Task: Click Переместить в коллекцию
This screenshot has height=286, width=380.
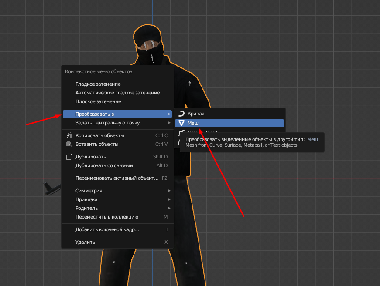Action: point(106,217)
